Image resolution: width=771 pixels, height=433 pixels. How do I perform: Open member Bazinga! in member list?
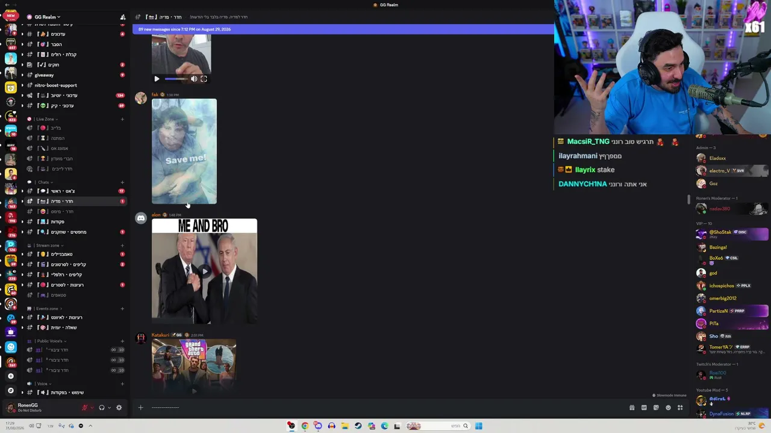click(718, 247)
